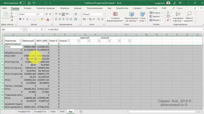Align text to the bottom
The image size is (204, 114).
click(63, 14)
